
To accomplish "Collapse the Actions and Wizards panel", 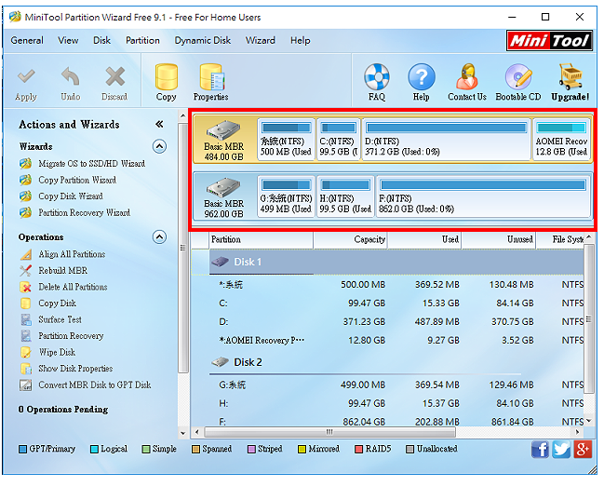I will pos(159,124).
